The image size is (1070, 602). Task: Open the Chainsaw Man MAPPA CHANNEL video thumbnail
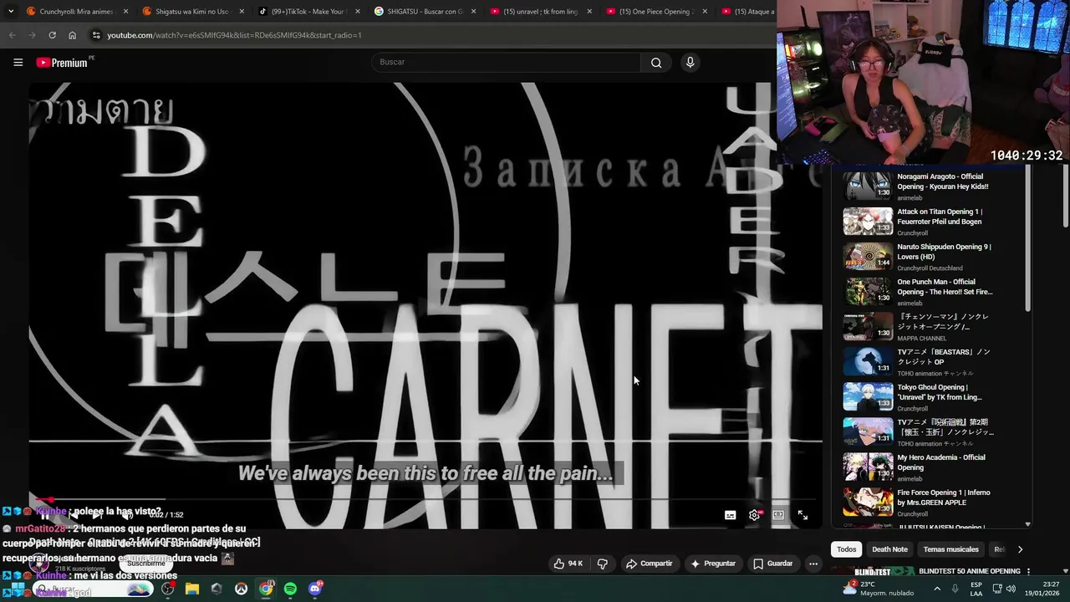click(868, 326)
